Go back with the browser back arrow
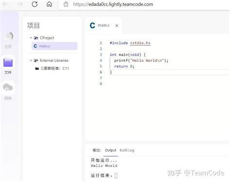The height and width of the screenshot is (182, 230). 5,4
